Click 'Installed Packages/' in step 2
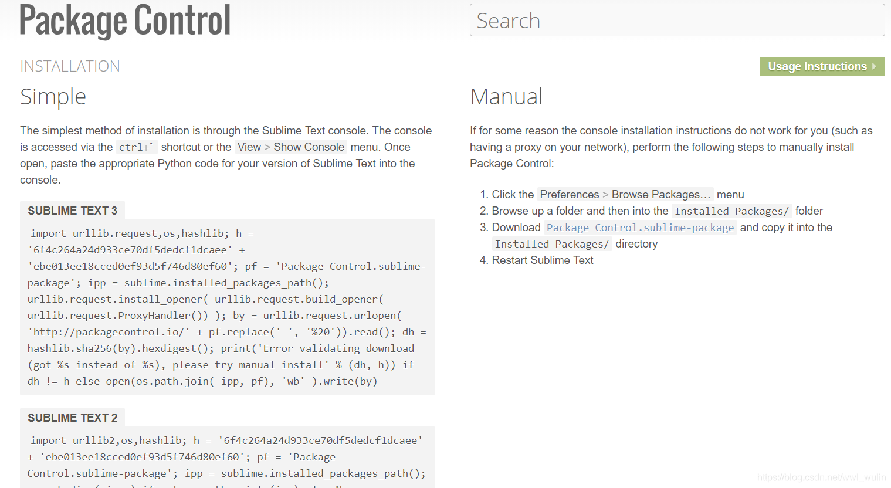The height and width of the screenshot is (488, 891). 732,211
